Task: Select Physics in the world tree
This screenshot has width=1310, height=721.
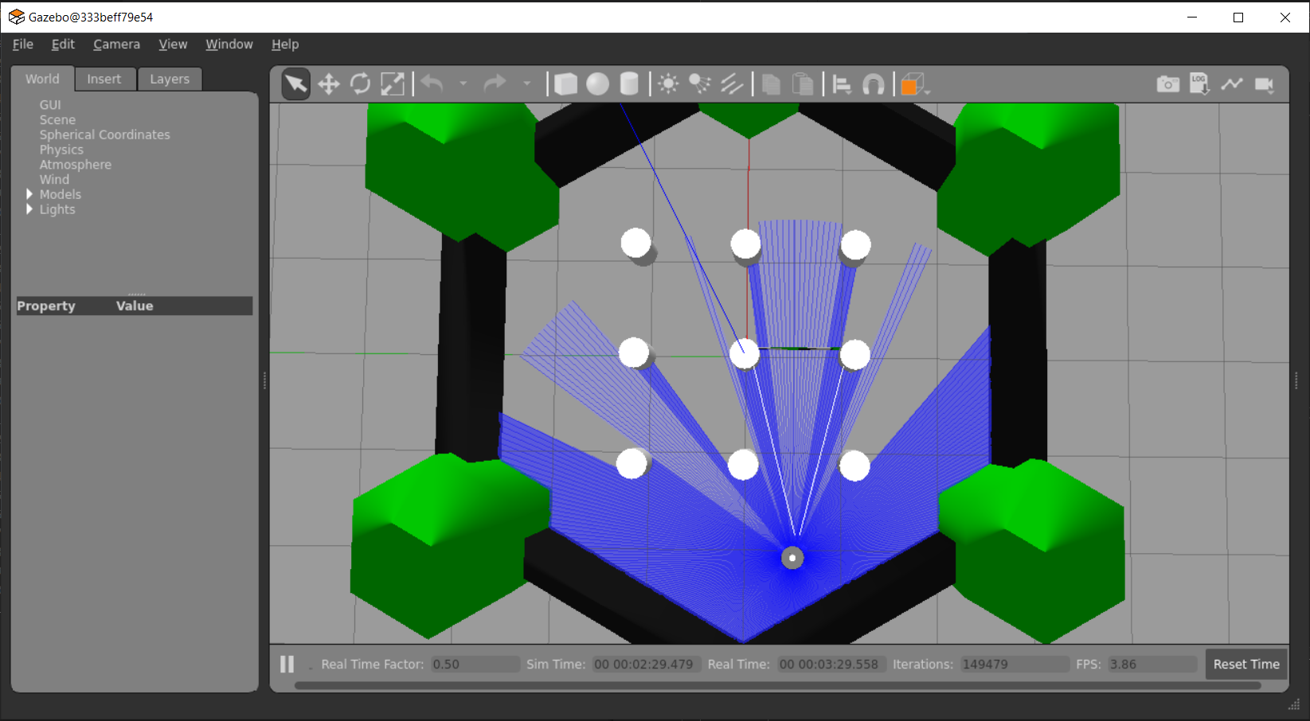Action: [x=61, y=150]
